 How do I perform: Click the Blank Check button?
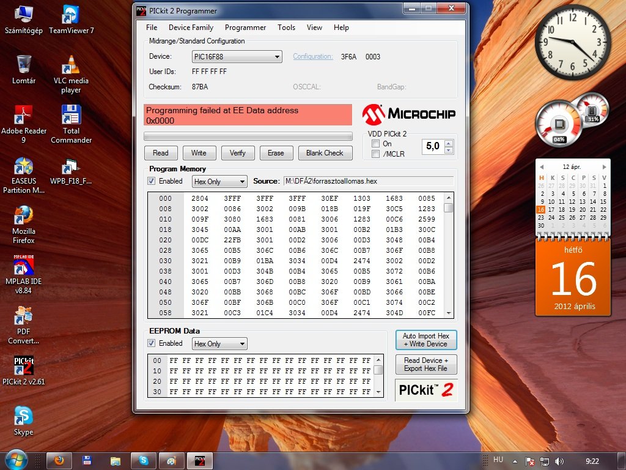325,153
